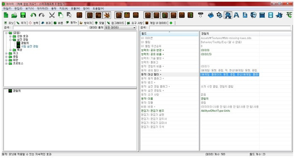Toggle the first brown list view button

(90, 15)
